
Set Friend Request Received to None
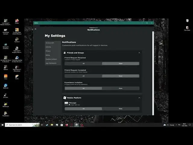pos(121,63)
